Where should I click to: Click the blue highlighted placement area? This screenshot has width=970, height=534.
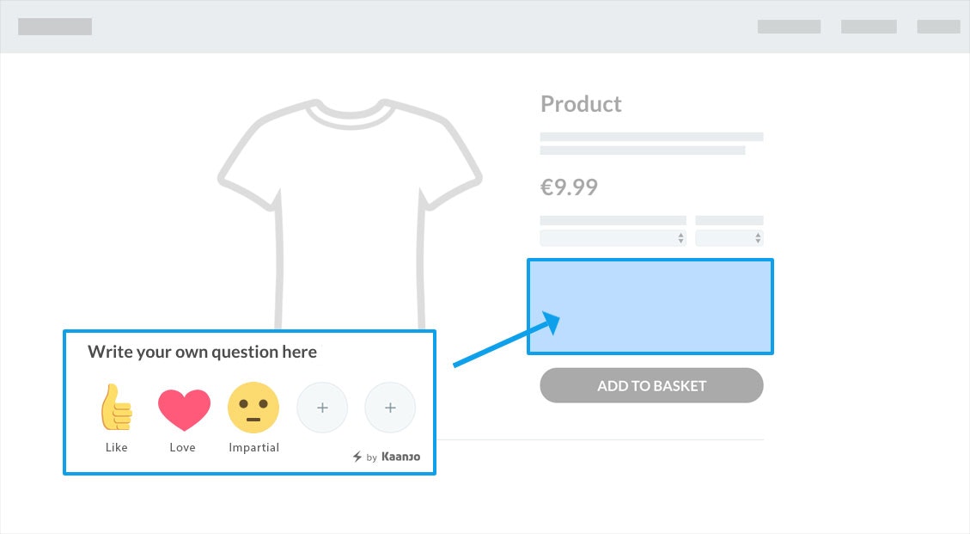pos(650,306)
